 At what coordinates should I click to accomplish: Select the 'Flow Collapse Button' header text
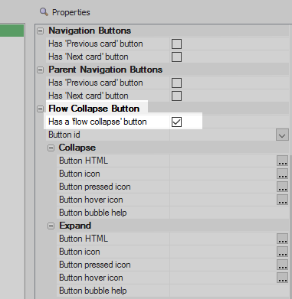tap(94, 109)
